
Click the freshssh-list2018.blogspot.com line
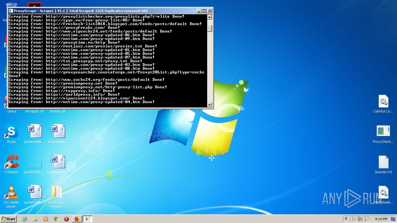click(105, 24)
